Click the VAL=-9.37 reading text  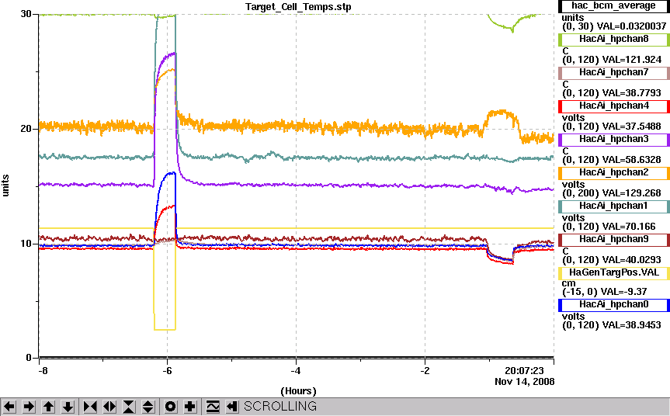[x=624, y=292]
